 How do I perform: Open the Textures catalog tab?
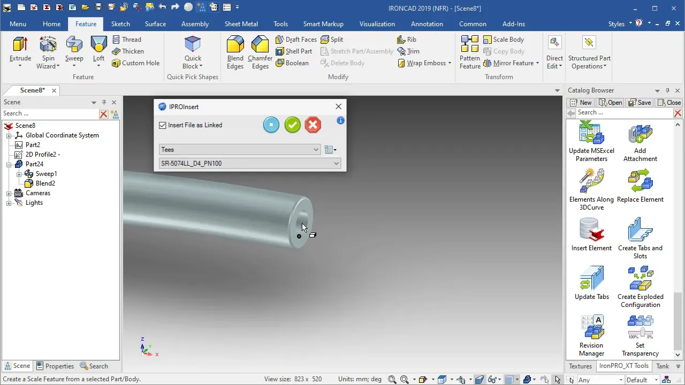click(x=581, y=366)
